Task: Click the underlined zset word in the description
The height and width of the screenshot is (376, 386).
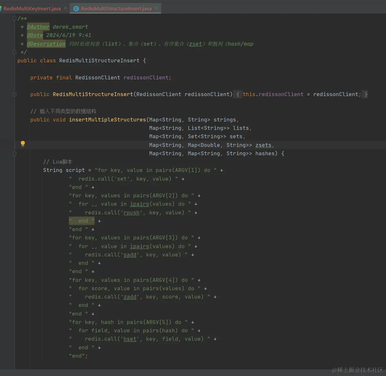Action: pyautogui.click(x=196, y=44)
